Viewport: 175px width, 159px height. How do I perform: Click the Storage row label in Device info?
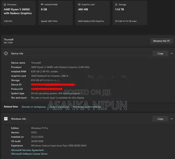tap(15, 80)
